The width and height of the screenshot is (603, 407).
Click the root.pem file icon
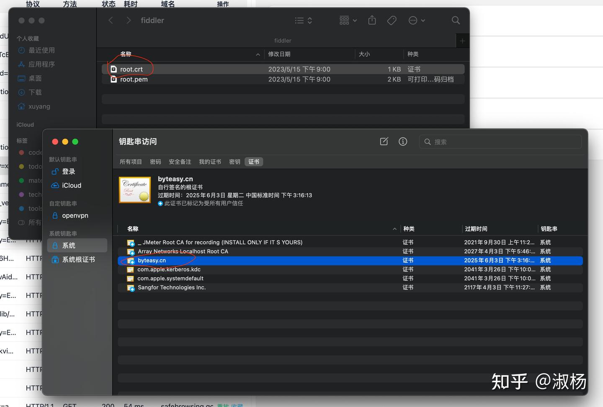(113, 79)
